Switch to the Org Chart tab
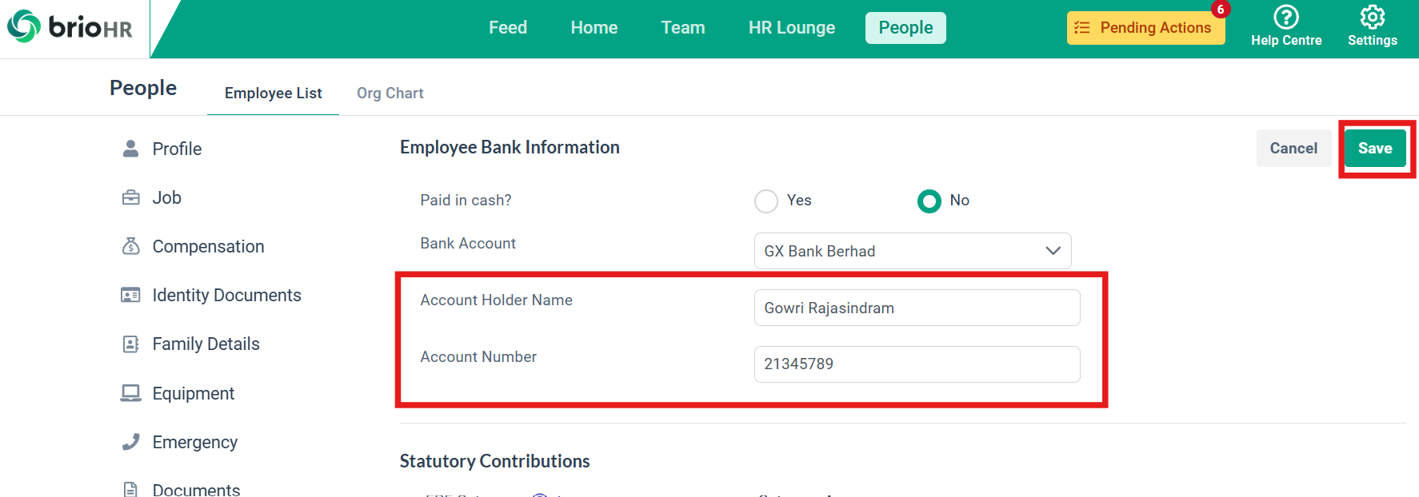The height and width of the screenshot is (497, 1419). coord(390,93)
